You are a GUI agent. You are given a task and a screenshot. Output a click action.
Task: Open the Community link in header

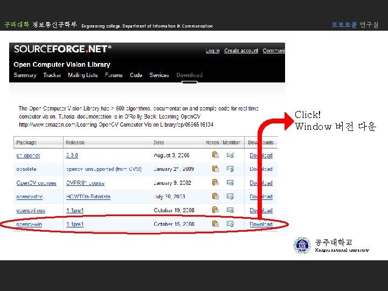274,51
